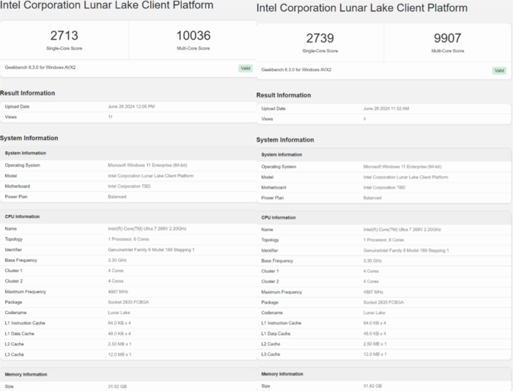
Task: Click the single-core score 2713
Action: 64,36
